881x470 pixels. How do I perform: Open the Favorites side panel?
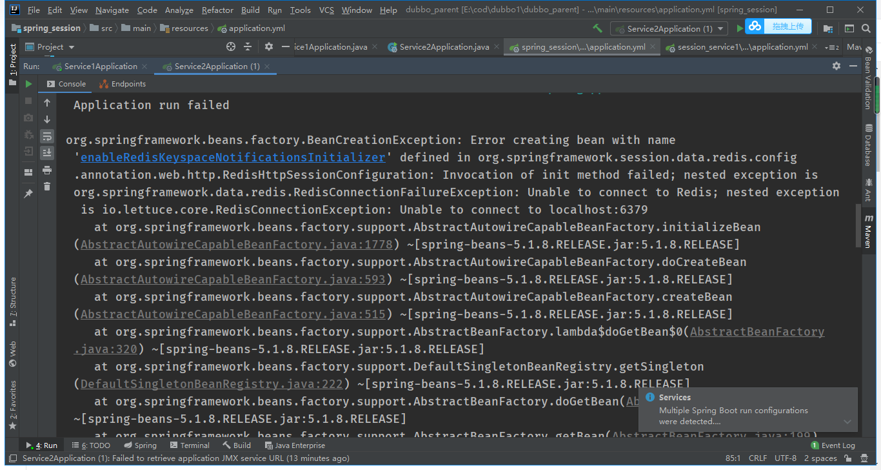pos(13,405)
